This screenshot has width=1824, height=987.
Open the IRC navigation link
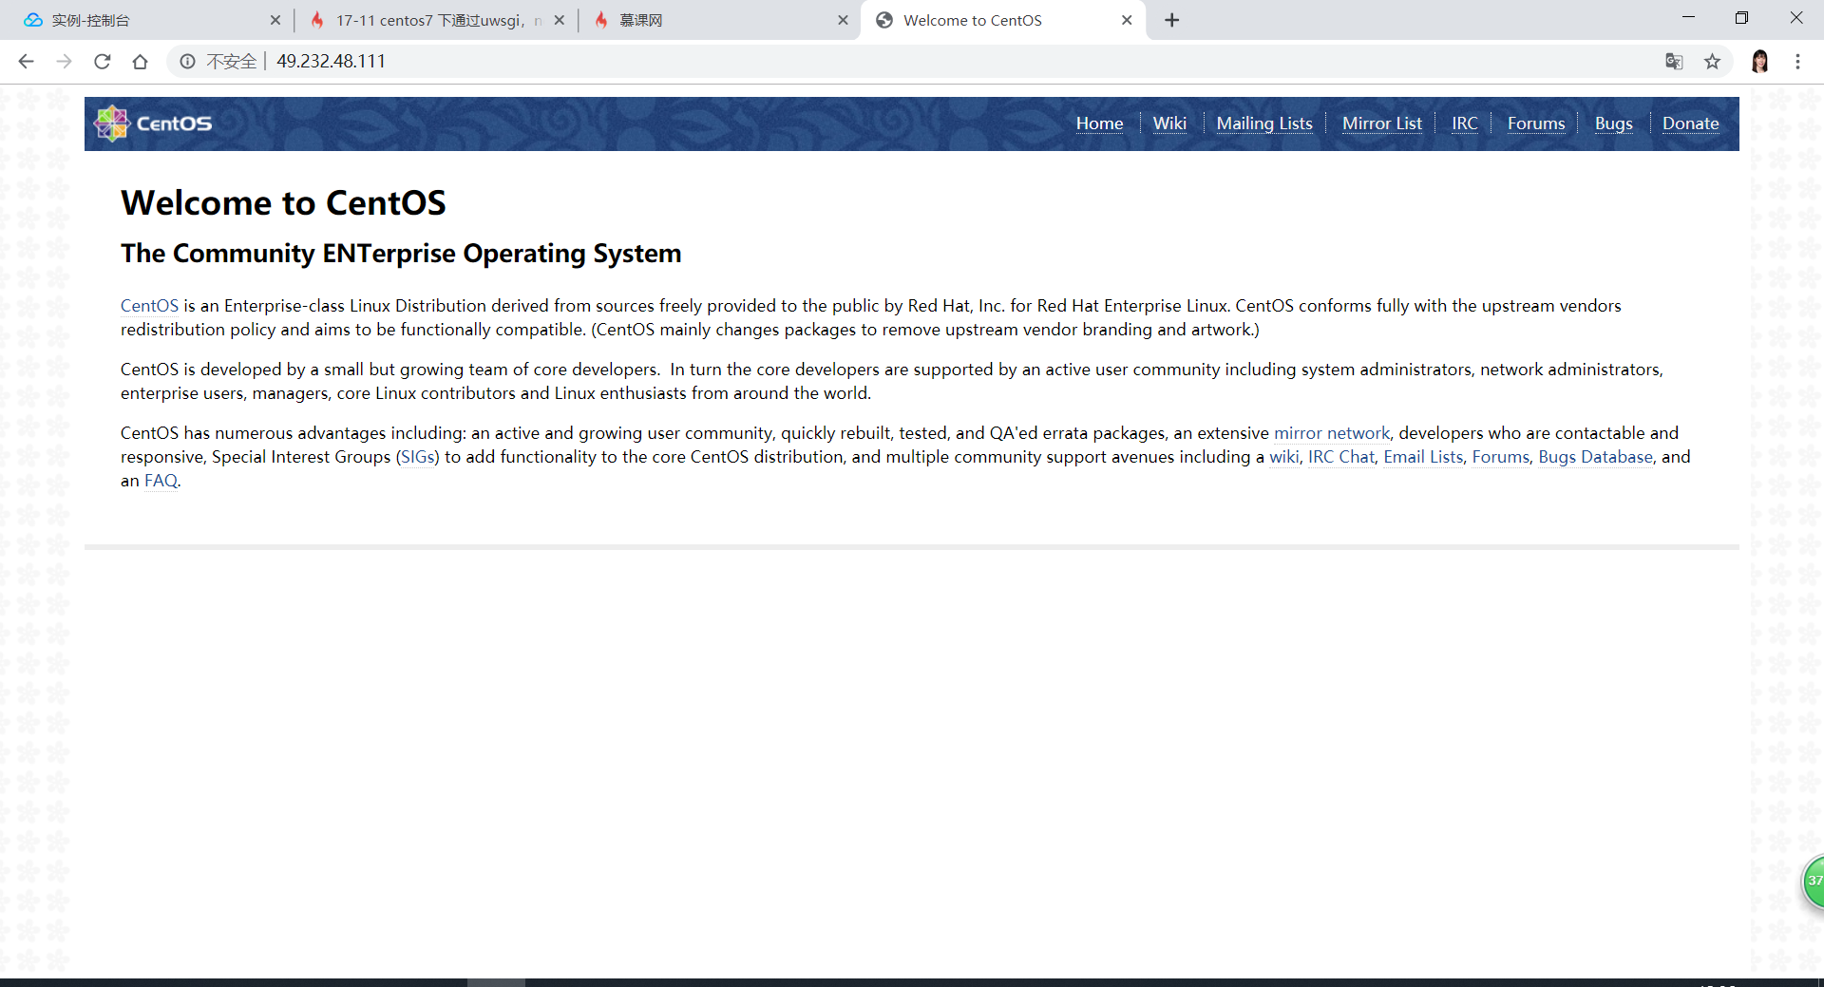tap(1464, 123)
